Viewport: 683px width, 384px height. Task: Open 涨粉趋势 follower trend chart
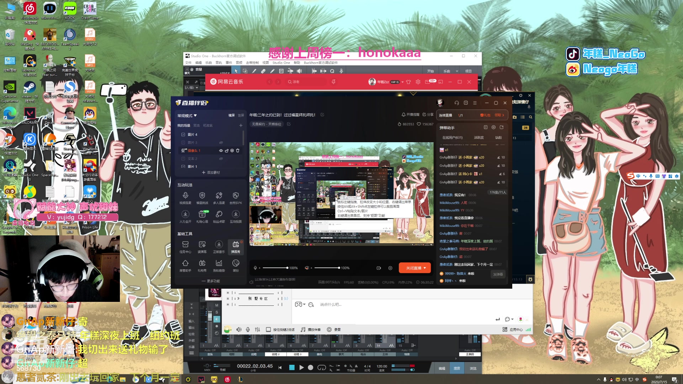coord(219,266)
